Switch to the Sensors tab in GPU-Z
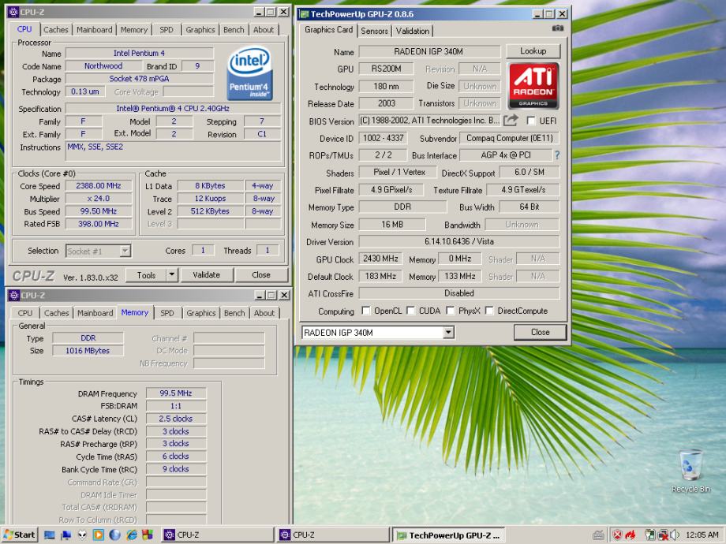The image size is (726, 544). pyautogui.click(x=374, y=31)
